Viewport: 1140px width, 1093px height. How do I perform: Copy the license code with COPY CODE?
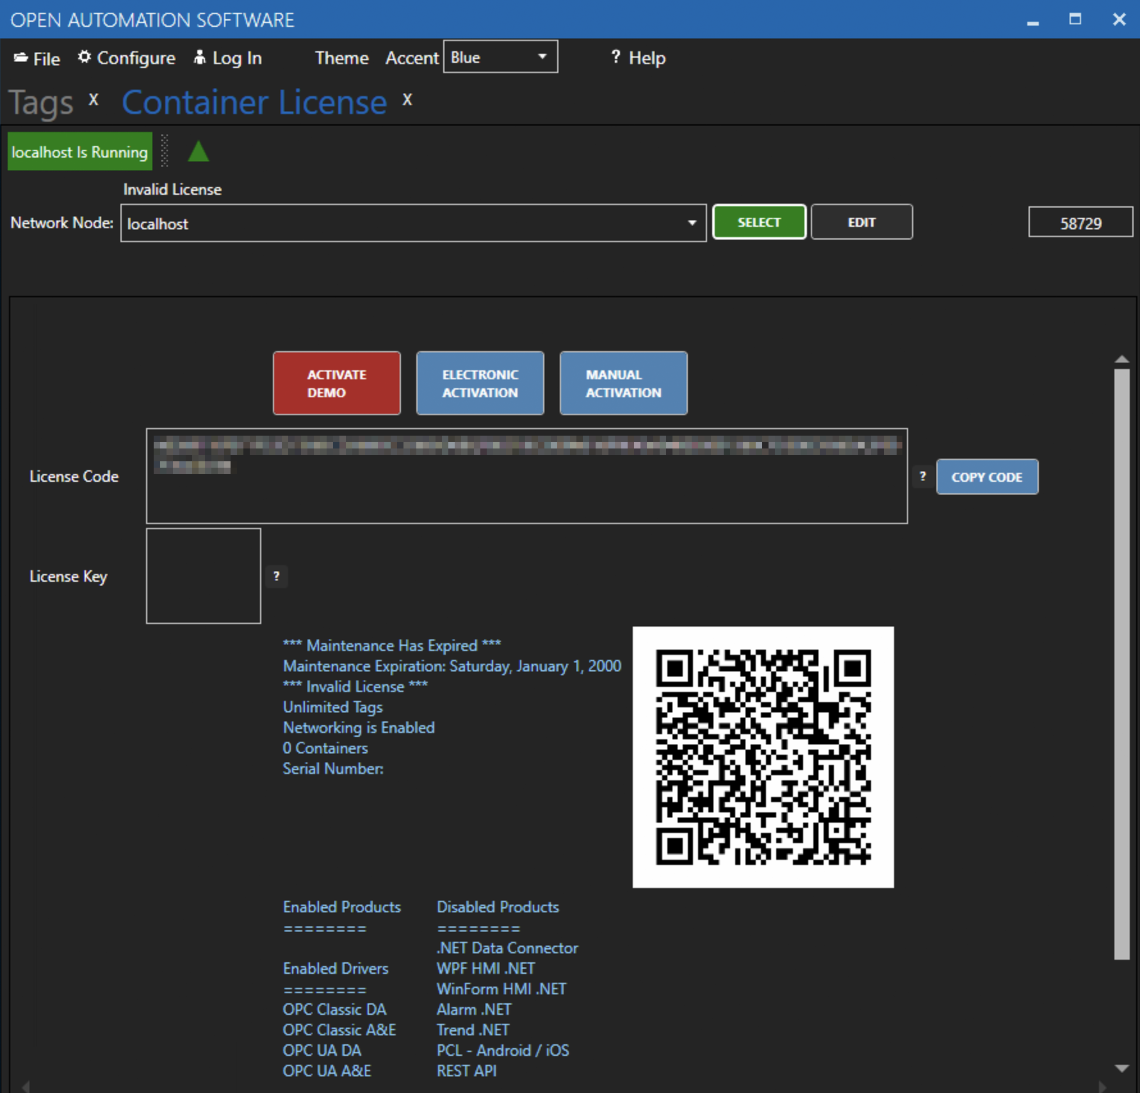tap(987, 476)
